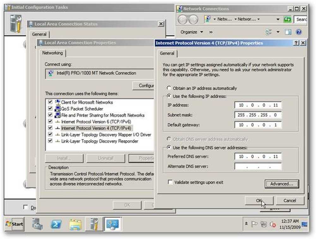Click the Default gateway input field
This screenshot has height=239, width=316.
point(258,125)
